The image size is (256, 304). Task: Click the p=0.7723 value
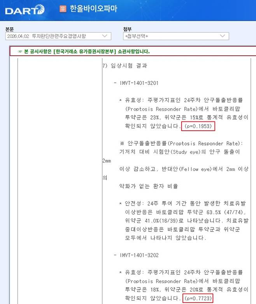(198, 298)
